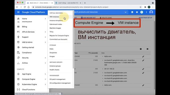Click ADD RECORD SET button

click(x=88, y=18)
